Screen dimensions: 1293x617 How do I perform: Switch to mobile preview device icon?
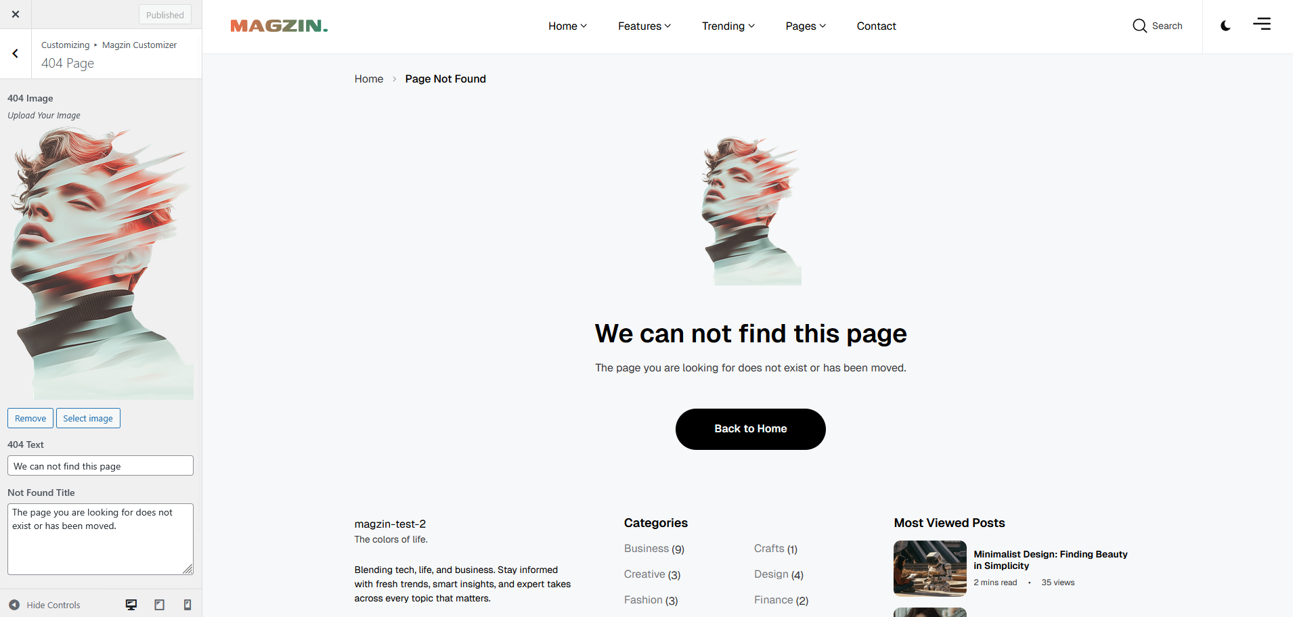pyautogui.click(x=188, y=605)
